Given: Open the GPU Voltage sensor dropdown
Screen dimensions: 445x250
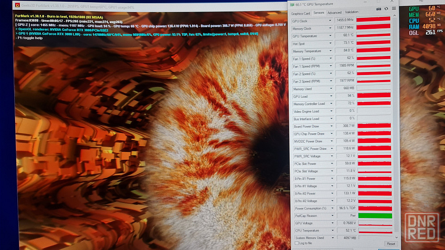Looking at the screenshot, I should pyautogui.click(x=332, y=223).
